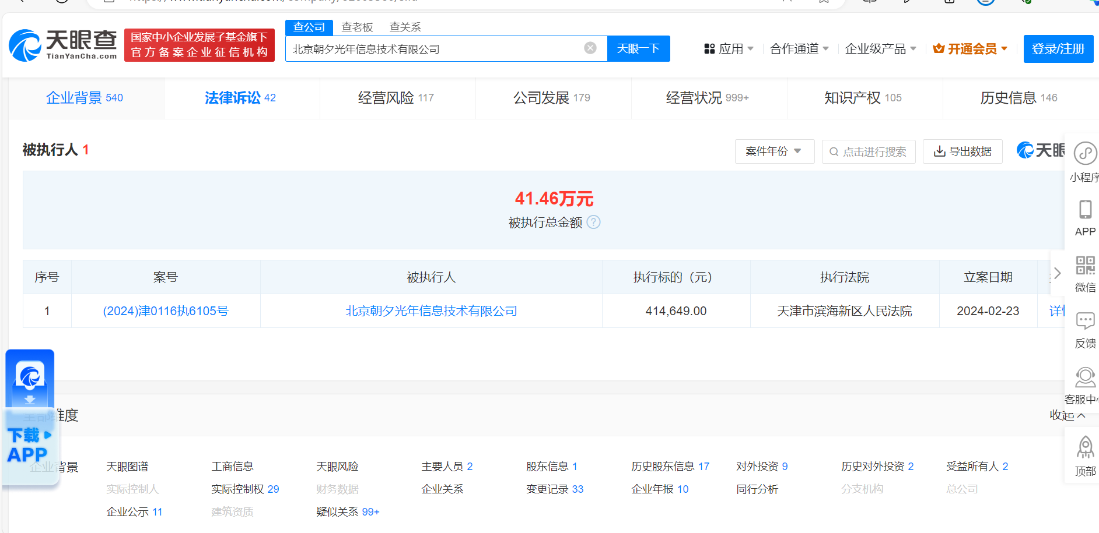The height and width of the screenshot is (533, 1099).
Task: Click the help question mark beside 被执行总金额
Action: point(593,222)
